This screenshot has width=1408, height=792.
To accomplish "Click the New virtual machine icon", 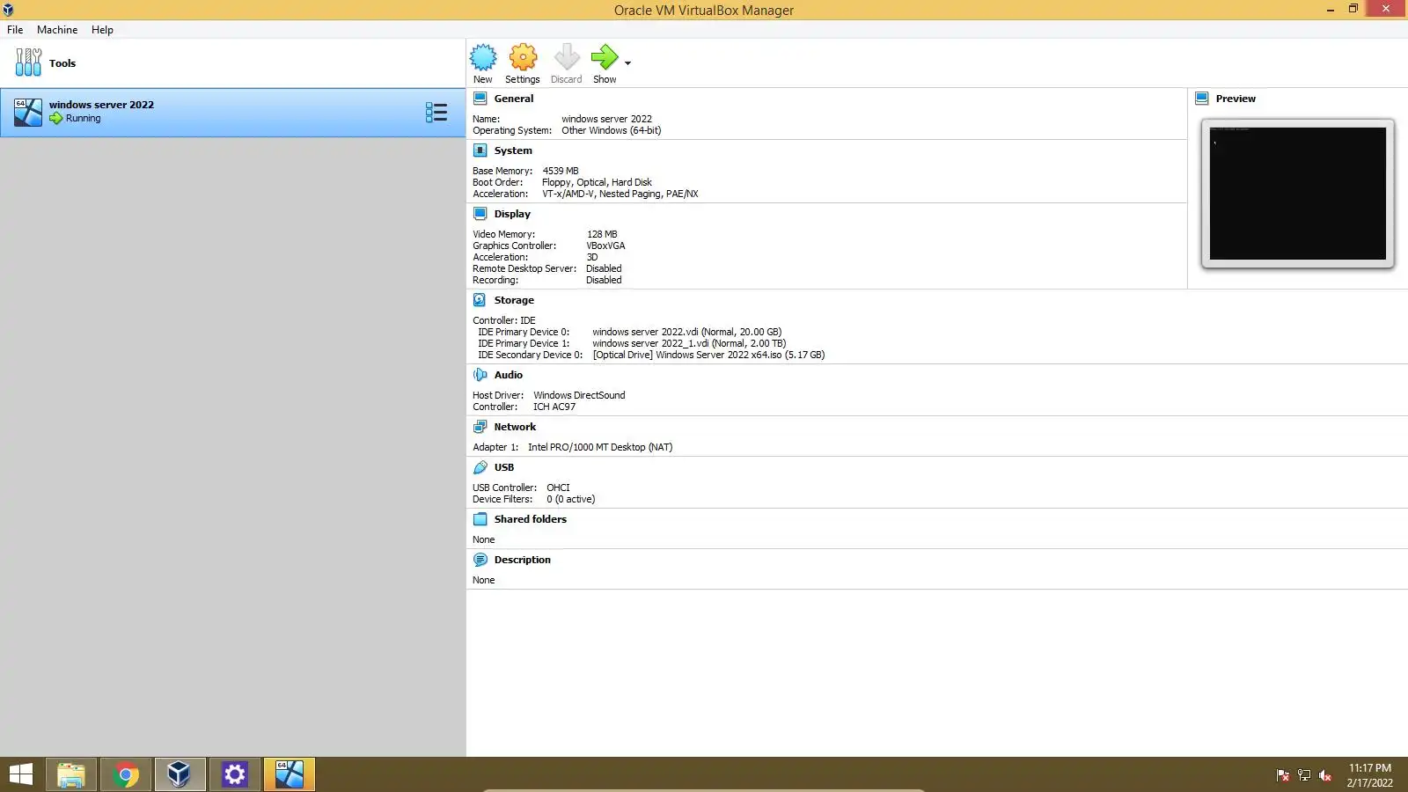I will click(x=483, y=57).
